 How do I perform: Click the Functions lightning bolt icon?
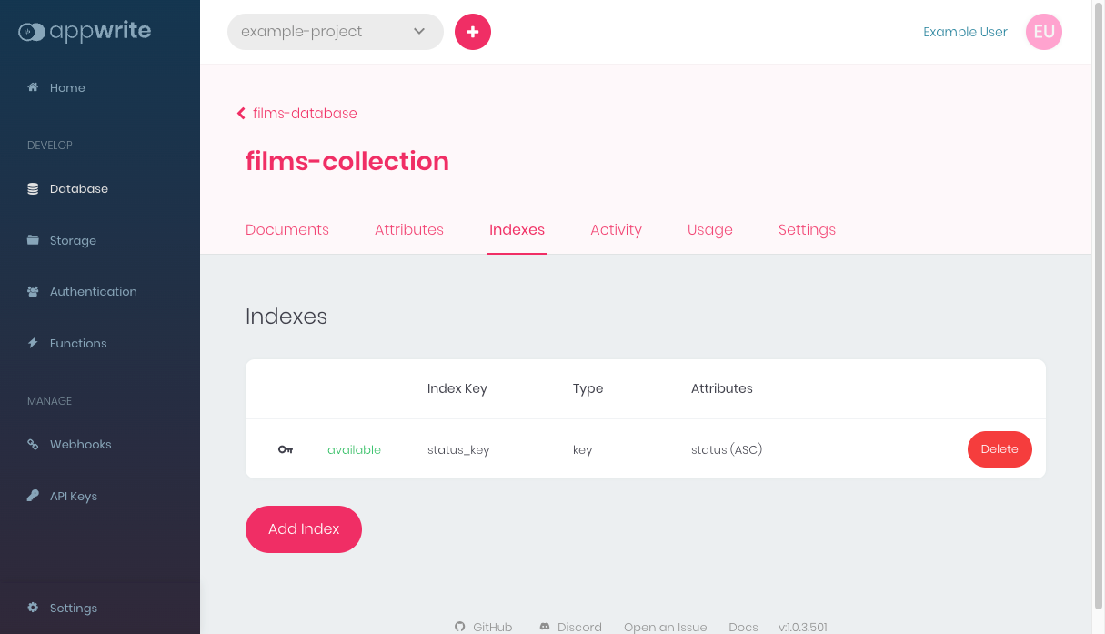click(x=33, y=343)
